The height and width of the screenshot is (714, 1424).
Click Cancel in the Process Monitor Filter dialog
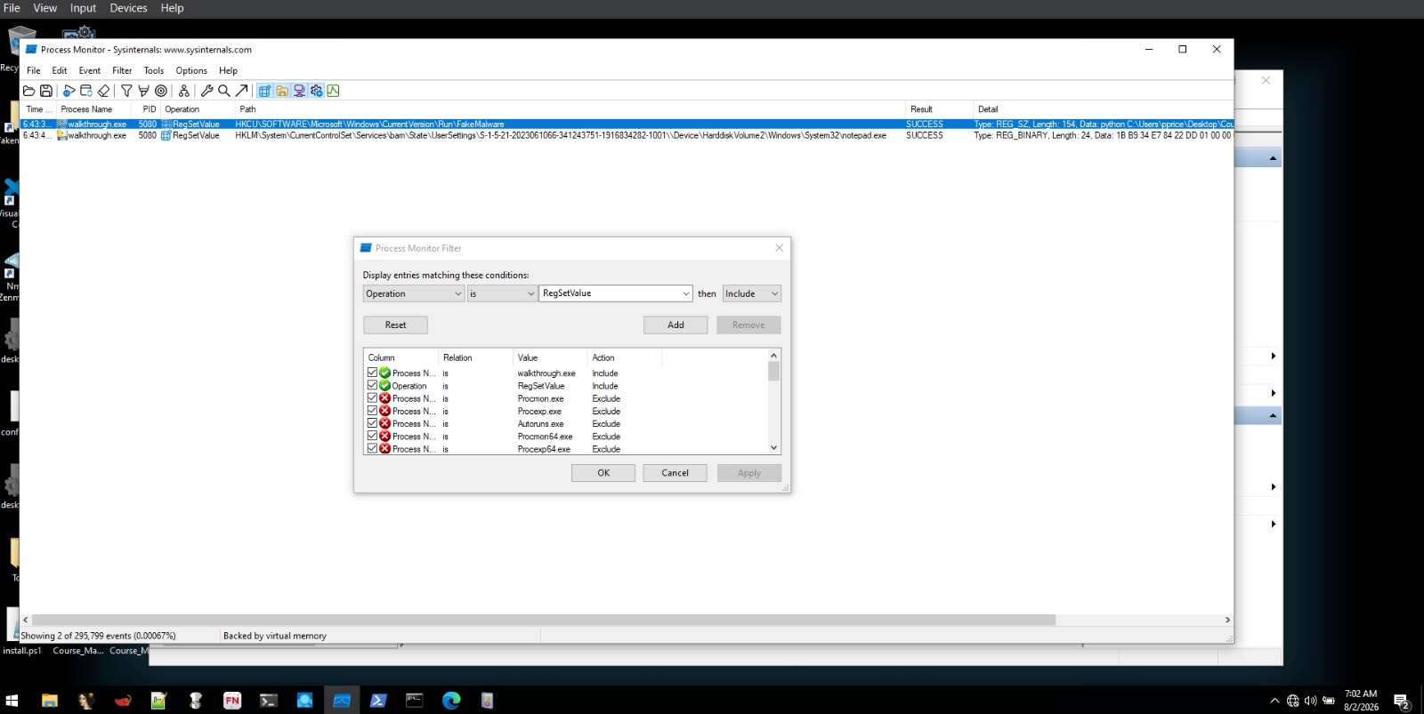pos(675,473)
